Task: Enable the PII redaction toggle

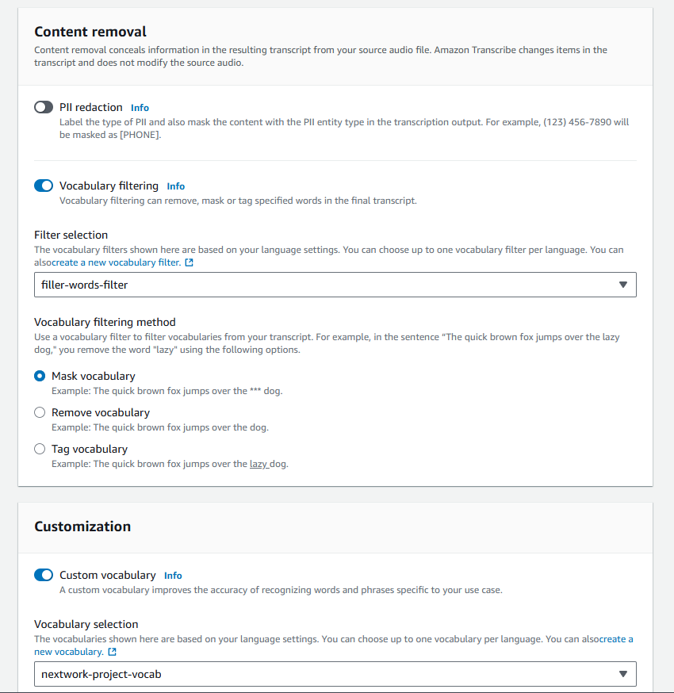Action: click(x=44, y=107)
